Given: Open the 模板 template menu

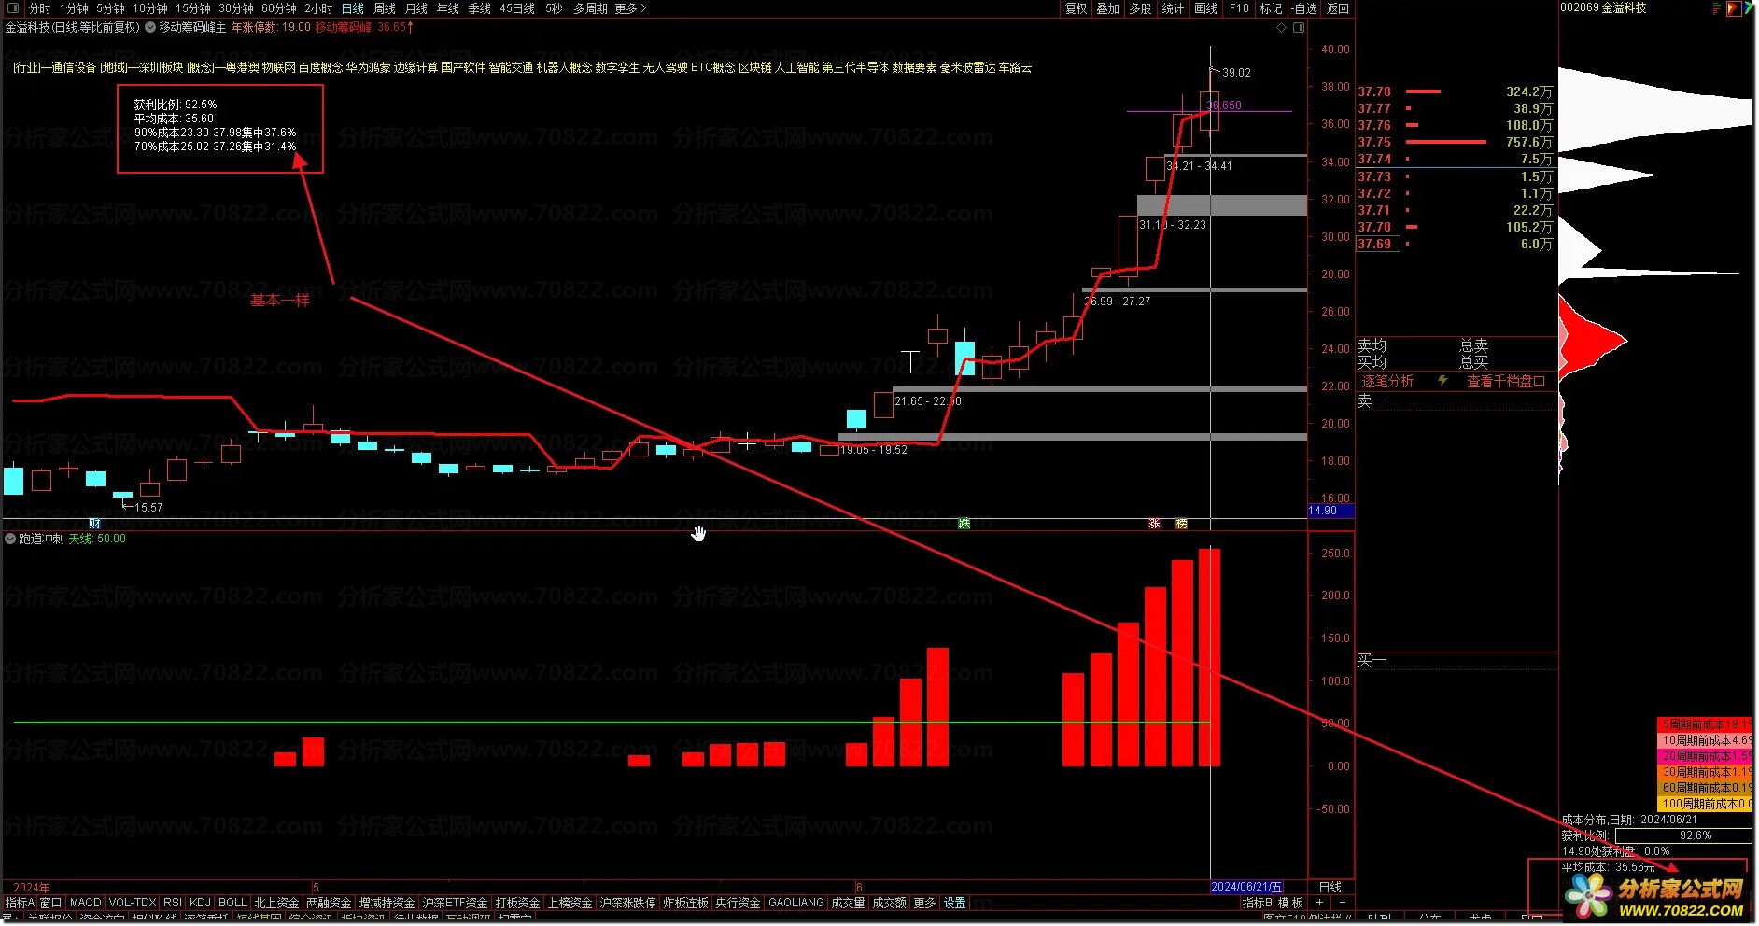Looking at the screenshot, I should 1290,903.
